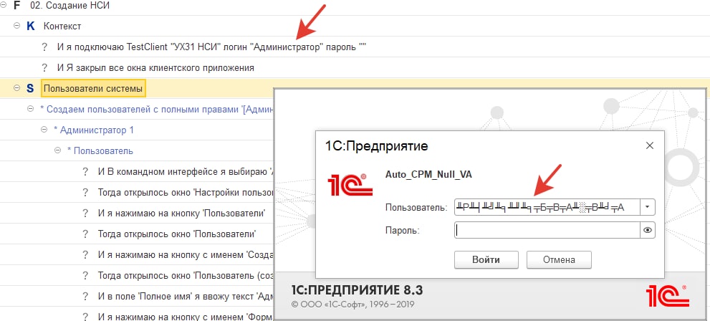710x321 pixels.
Task: Click the '© ООО «1С-Софт», 1996–2019' copyright text
Action: (x=352, y=305)
